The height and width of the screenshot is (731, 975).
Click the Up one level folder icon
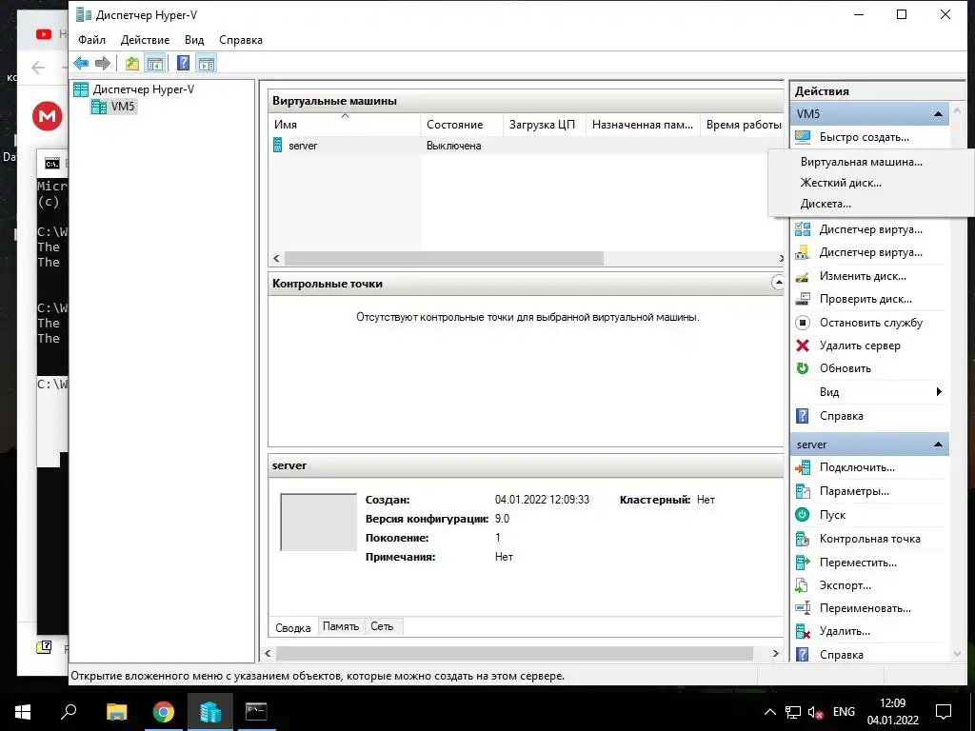click(x=131, y=64)
